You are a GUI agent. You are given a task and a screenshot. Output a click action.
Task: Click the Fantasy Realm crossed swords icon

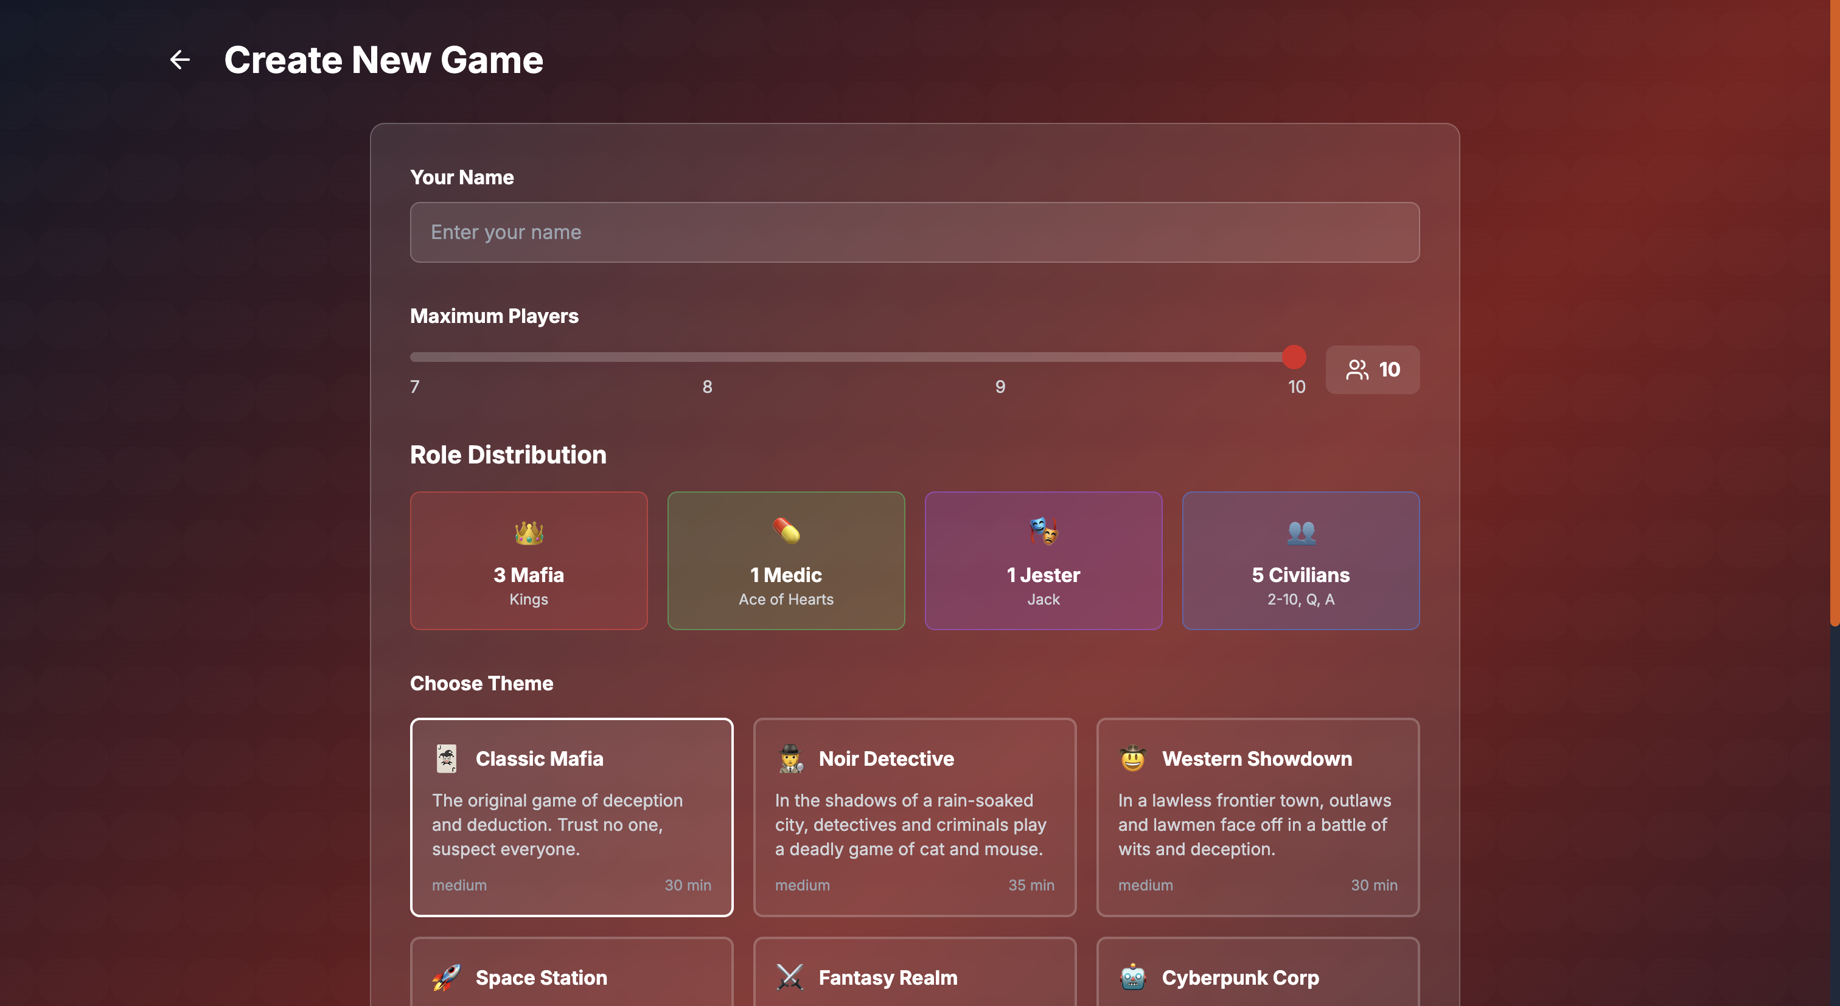790,977
